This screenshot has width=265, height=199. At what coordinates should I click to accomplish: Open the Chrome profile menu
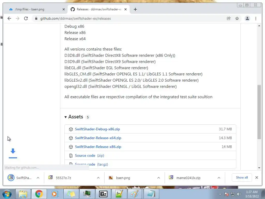pos(247,18)
